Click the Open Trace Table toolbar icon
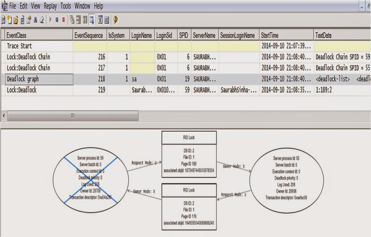This screenshot has width=371, height=237. click(22, 20)
